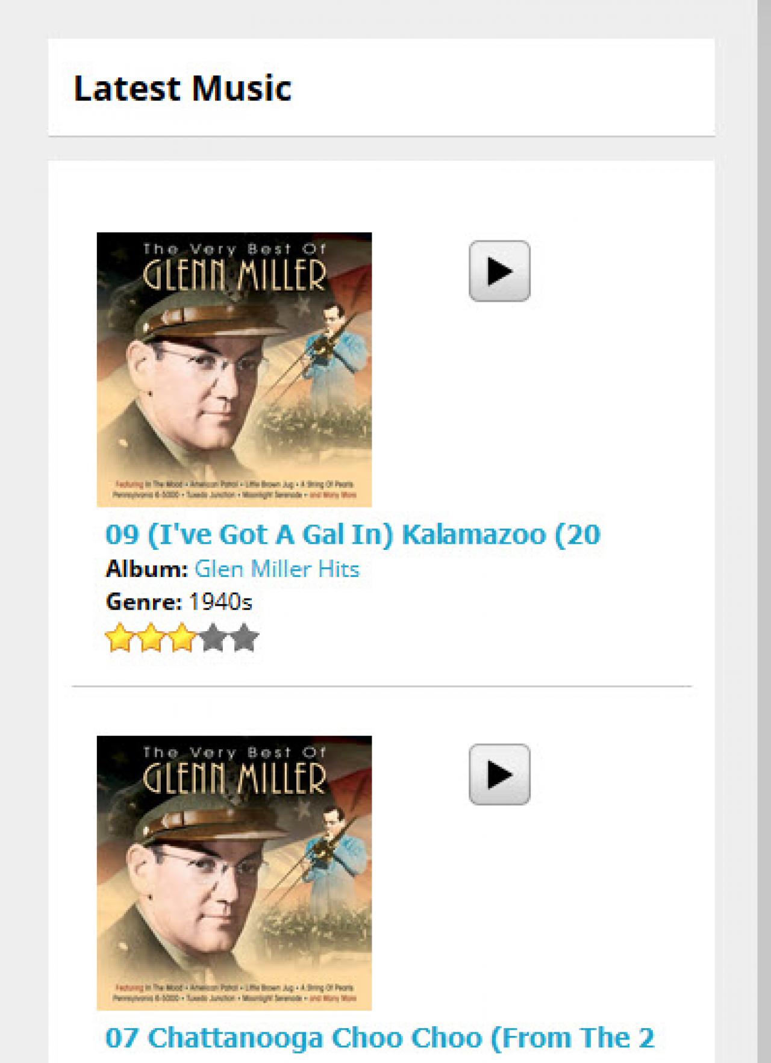Viewport: 771px width, 1063px height.
Task: Rate Kalamazoo two stars
Action: point(151,638)
